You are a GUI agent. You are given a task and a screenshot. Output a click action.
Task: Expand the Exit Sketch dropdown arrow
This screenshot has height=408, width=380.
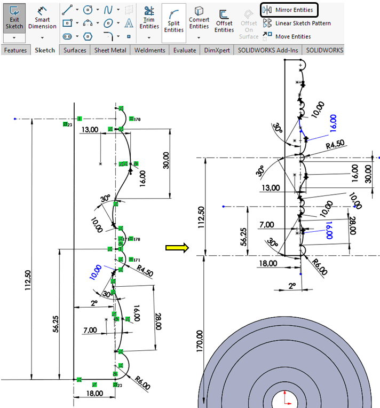[14, 38]
